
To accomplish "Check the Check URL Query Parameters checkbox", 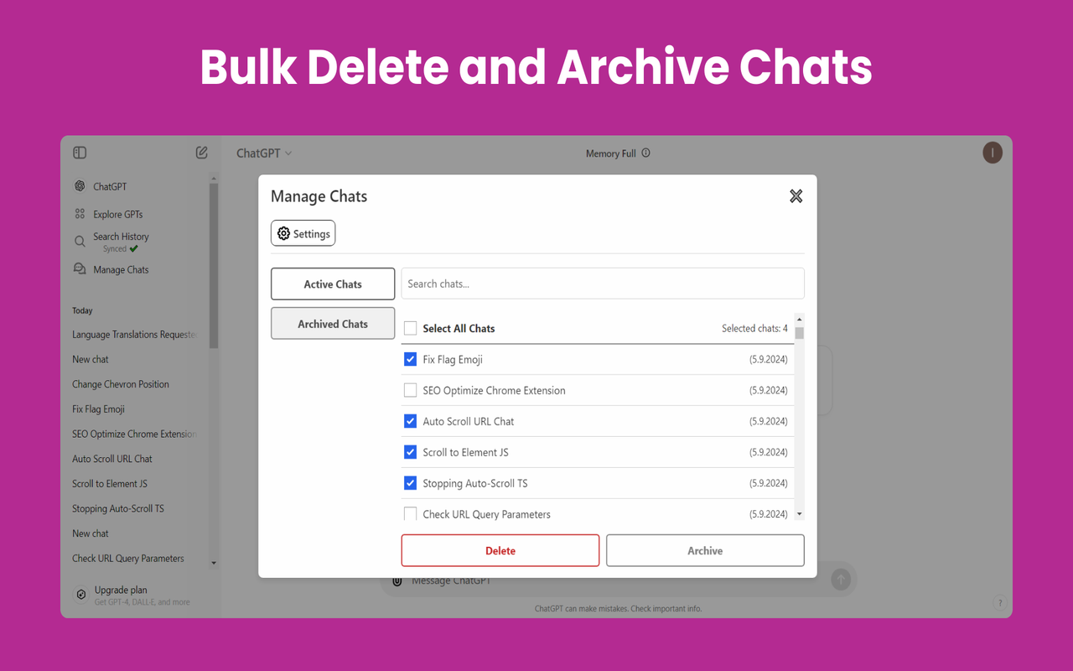I will (411, 513).
